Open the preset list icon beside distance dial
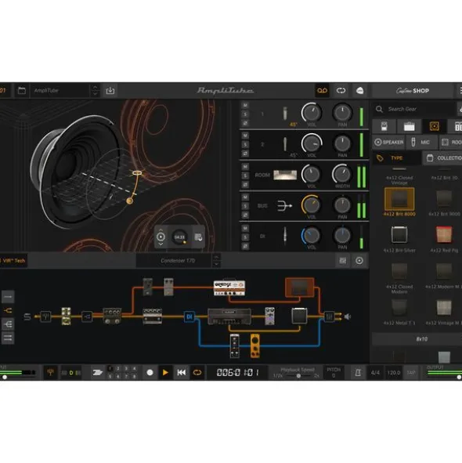This screenshot has height=463, width=462. 198,237
